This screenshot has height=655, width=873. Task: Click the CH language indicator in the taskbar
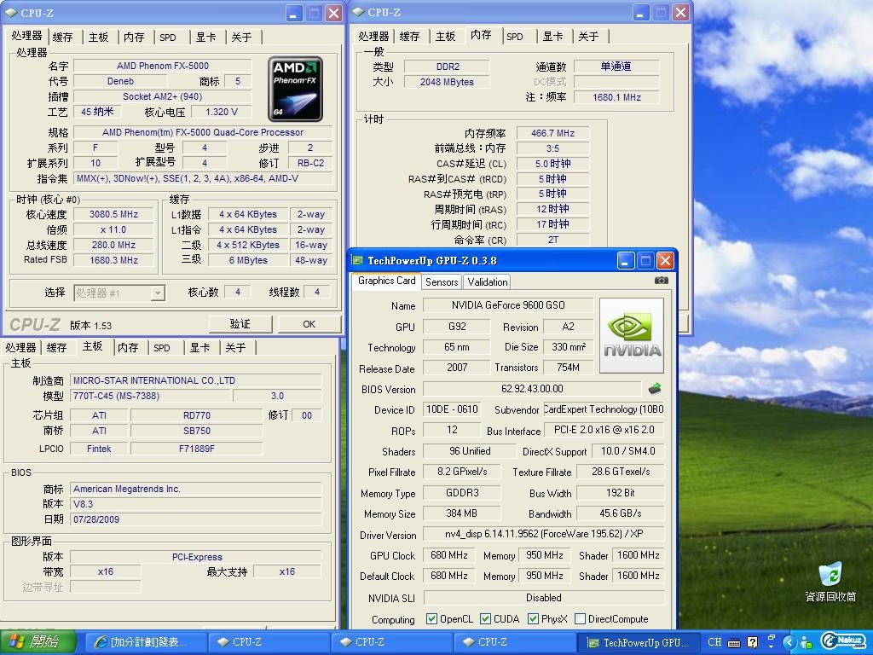pyautogui.click(x=714, y=641)
